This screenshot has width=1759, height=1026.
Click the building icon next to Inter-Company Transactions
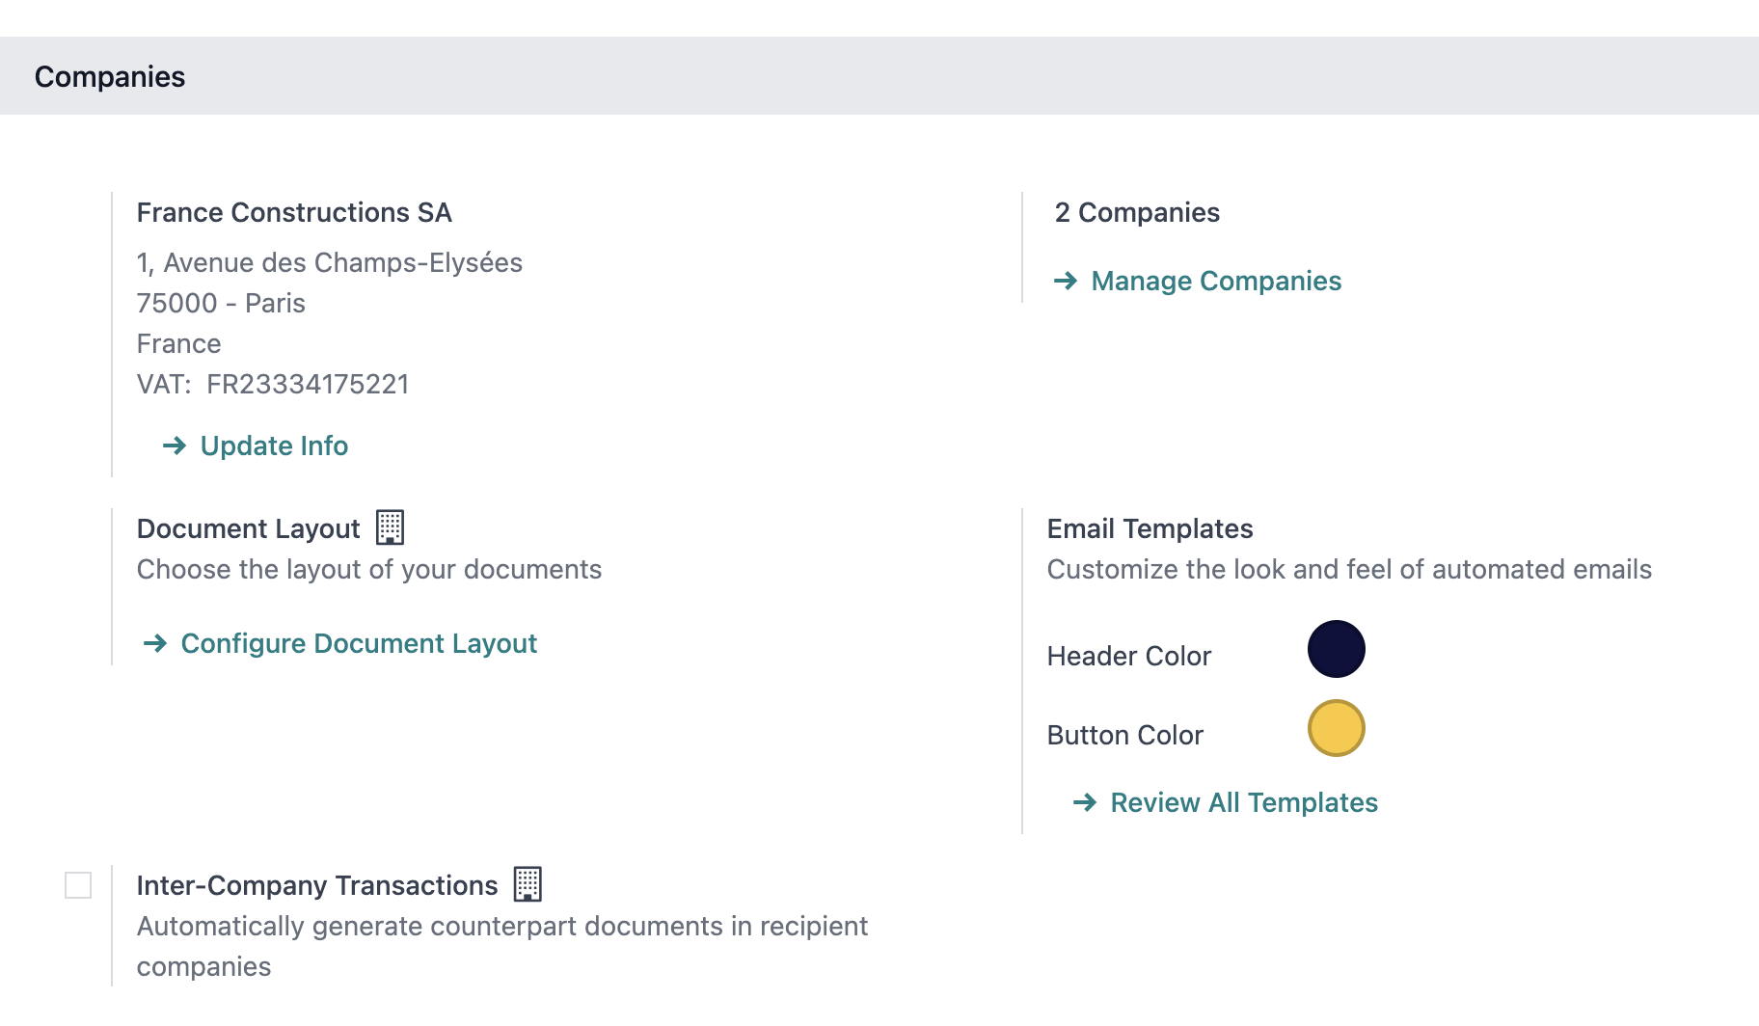(x=528, y=884)
